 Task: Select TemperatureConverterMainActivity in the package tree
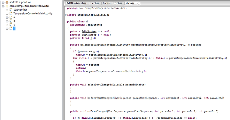33,13
